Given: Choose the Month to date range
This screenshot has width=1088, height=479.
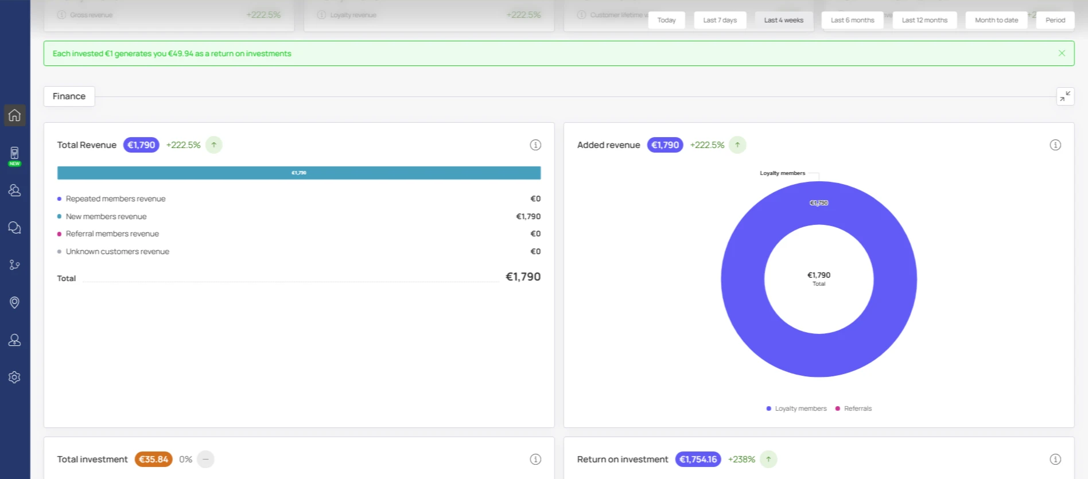Looking at the screenshot, I should pos(996,20).
